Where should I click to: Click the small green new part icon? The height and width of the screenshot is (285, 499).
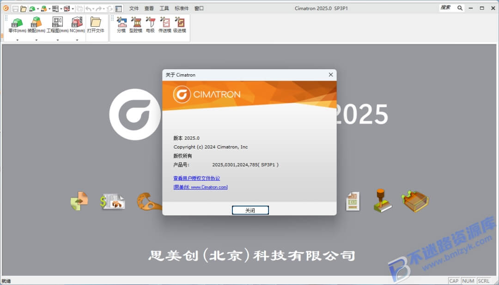32,9
